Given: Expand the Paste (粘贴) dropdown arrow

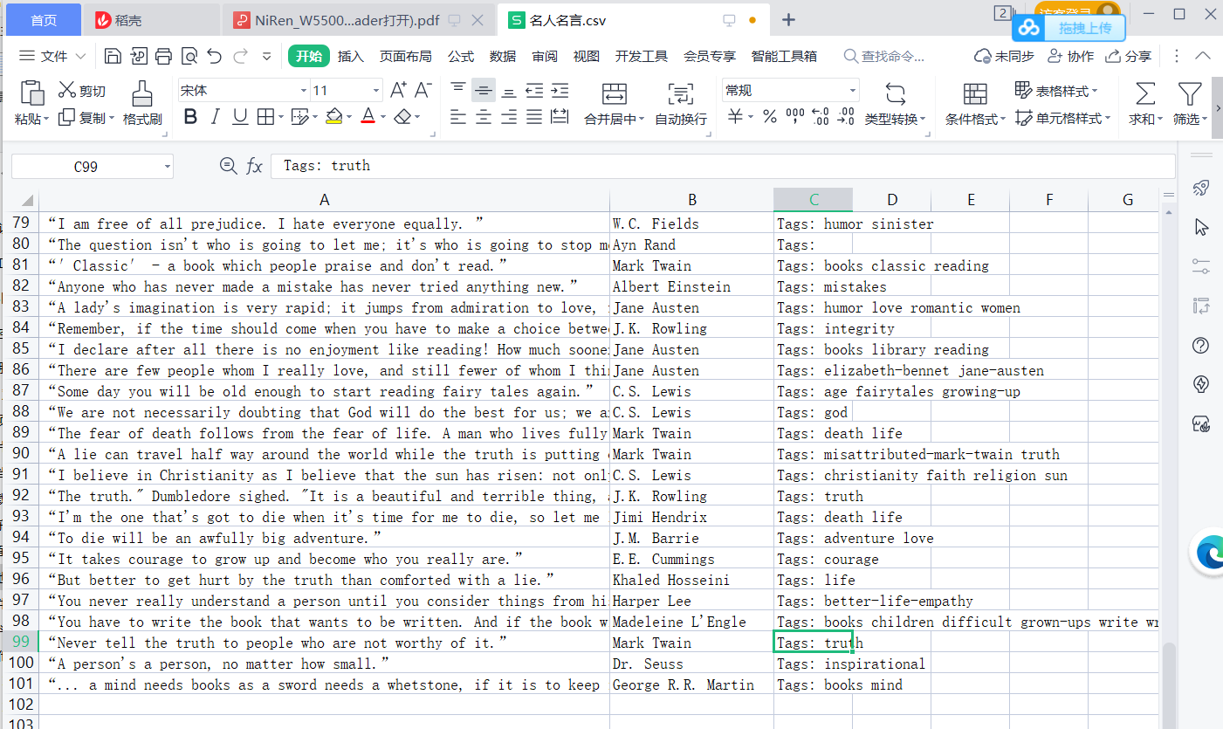Looking at the screenshot, I should (46, 119).
